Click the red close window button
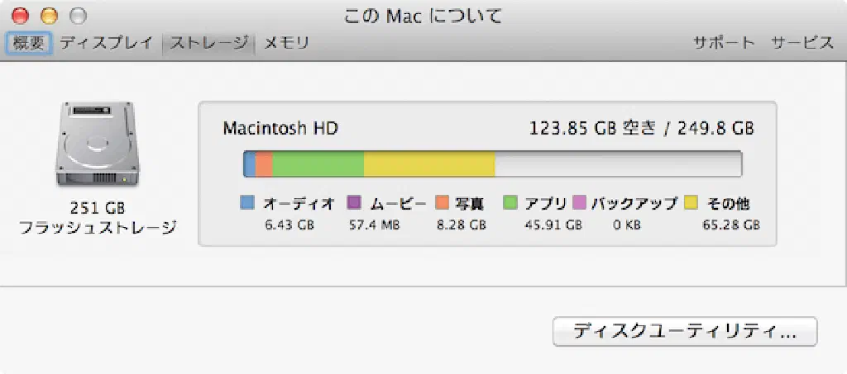The height and width of the screenshot is (374, 847). click(22, 16)
